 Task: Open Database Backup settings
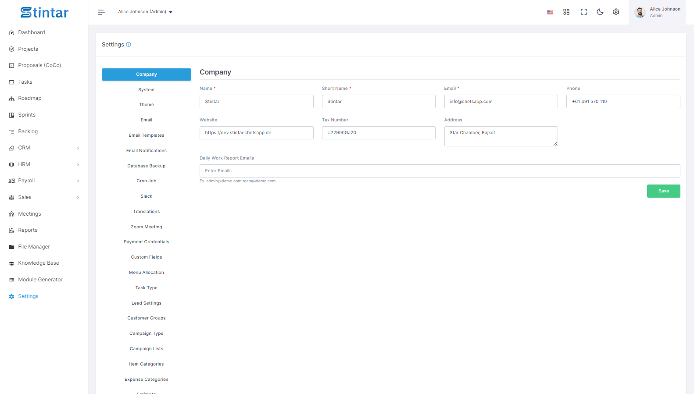147,166
